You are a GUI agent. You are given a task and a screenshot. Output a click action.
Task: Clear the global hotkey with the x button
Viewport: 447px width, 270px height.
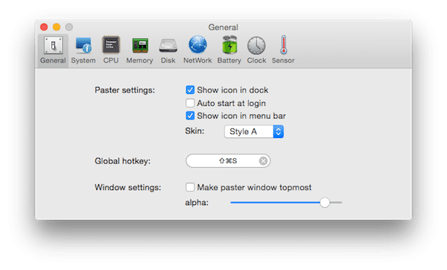[263, 161]
